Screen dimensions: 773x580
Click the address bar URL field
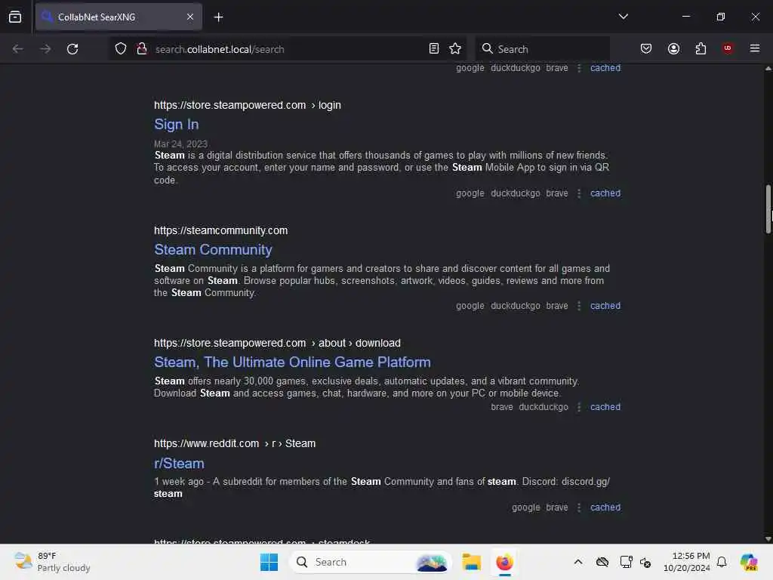coord(286,49)
